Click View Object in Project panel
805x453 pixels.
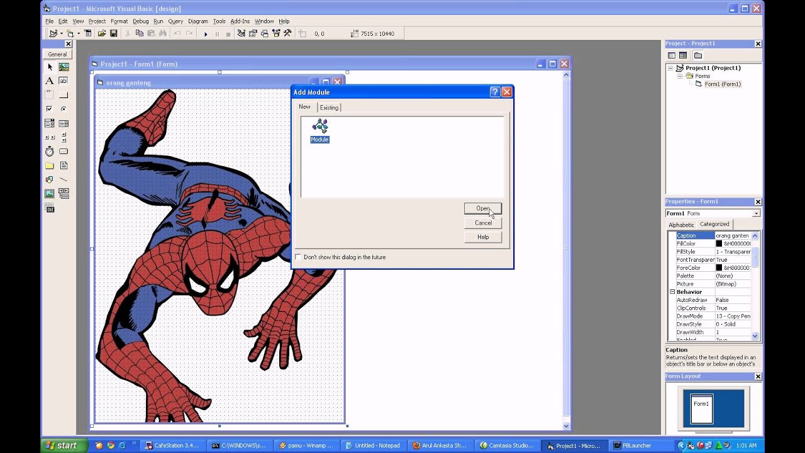[683, 55]
